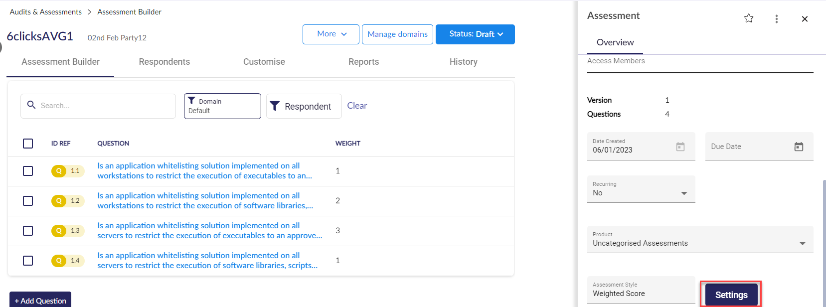
Task: Click the Respondent filter funnel icon
Action: (275, 106)
